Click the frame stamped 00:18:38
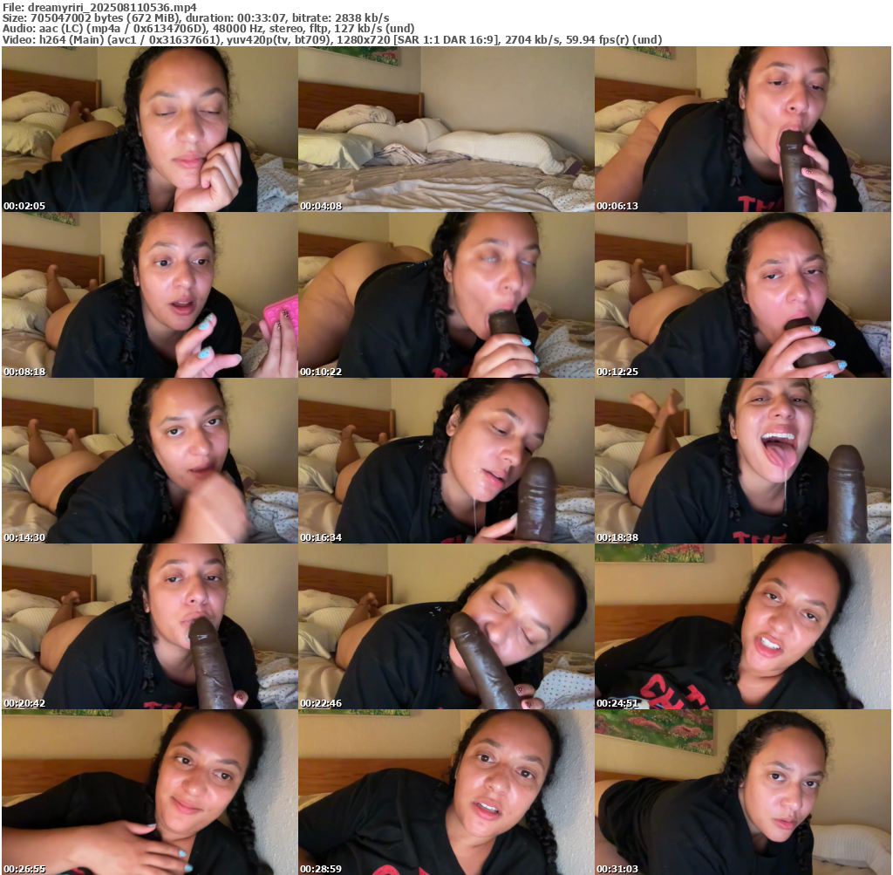The image size is (893, 875). click(743, 461)
